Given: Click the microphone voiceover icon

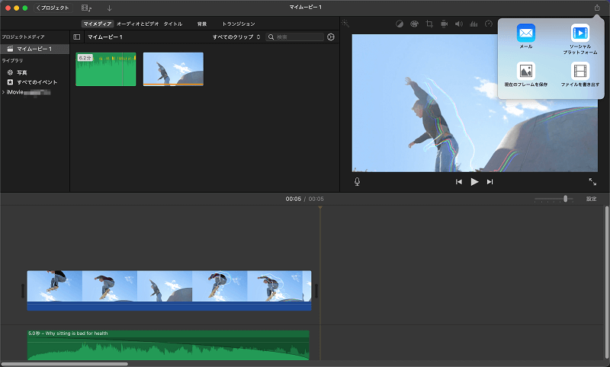Looking at the screenshot, I should pos(357,181).
